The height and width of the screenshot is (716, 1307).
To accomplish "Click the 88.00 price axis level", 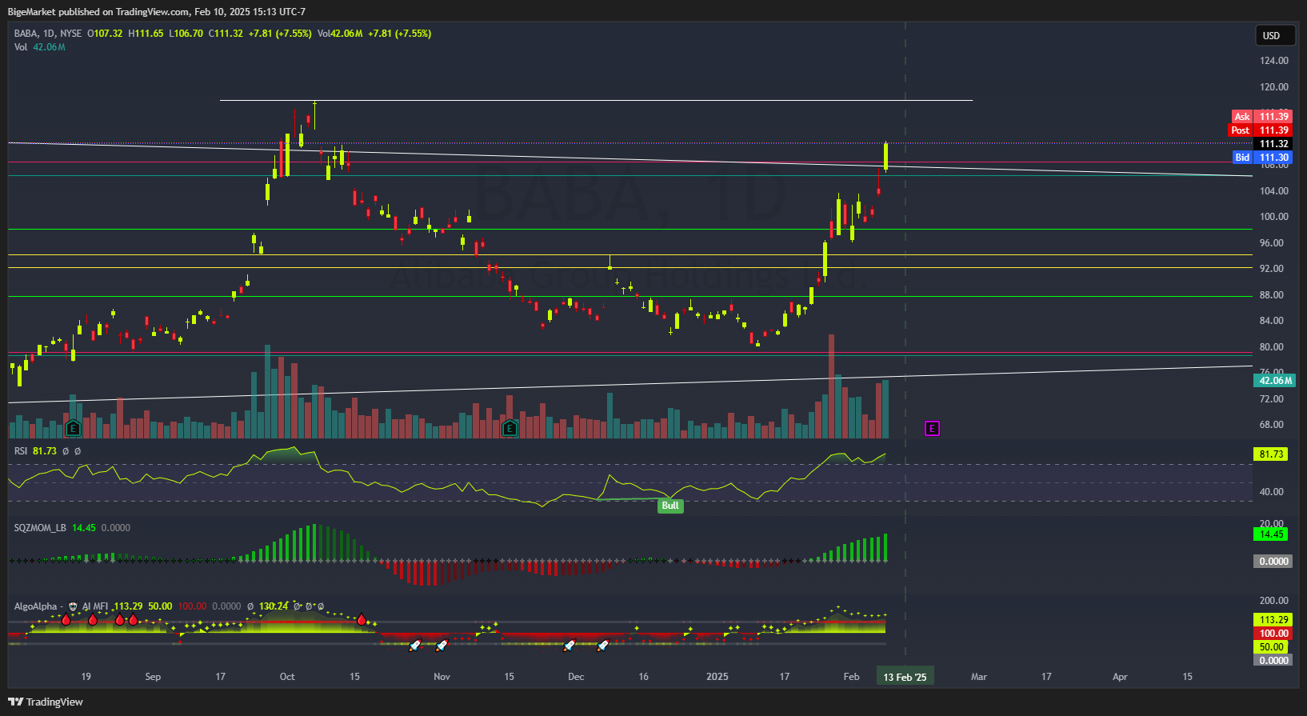I will [x=1272, y=295].
